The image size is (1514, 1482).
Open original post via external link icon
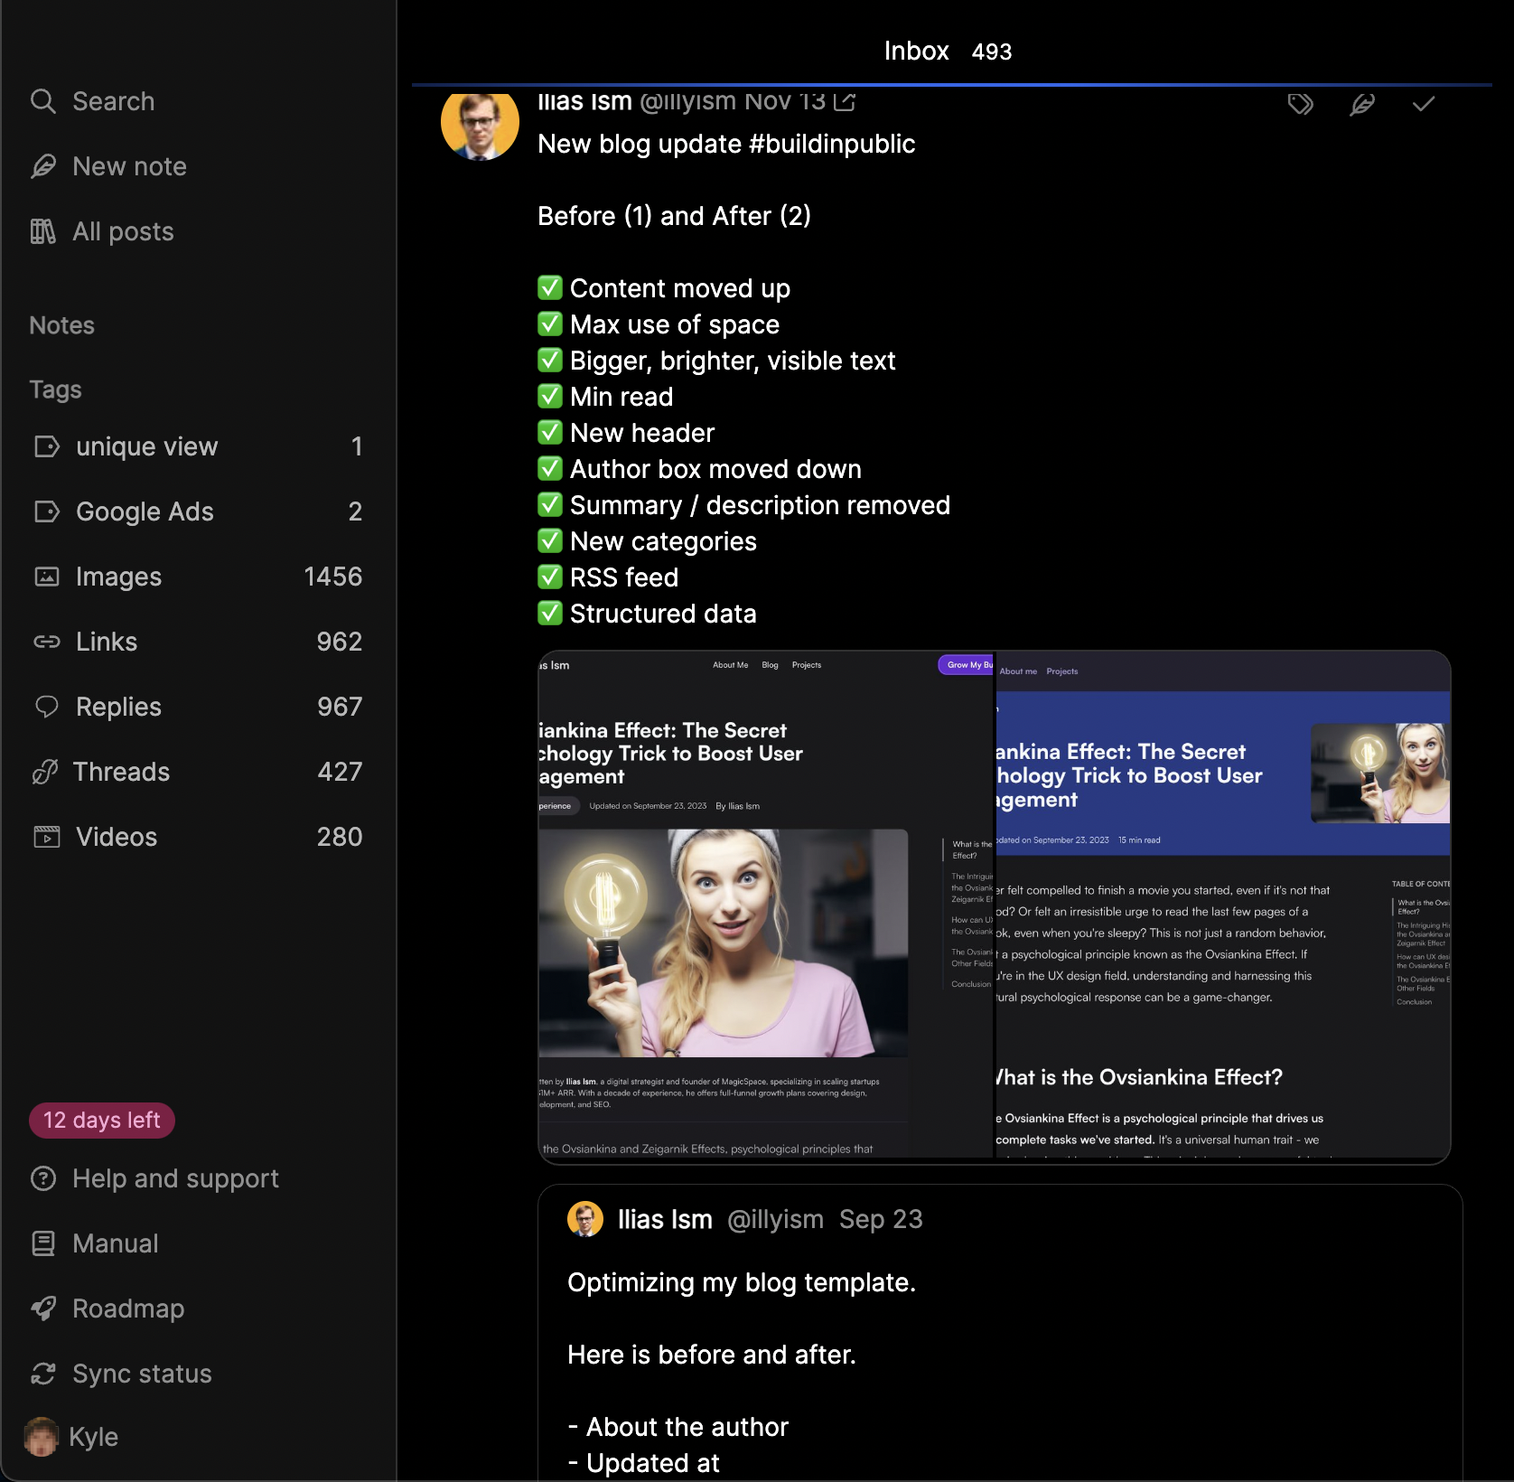tap(845, 101)
